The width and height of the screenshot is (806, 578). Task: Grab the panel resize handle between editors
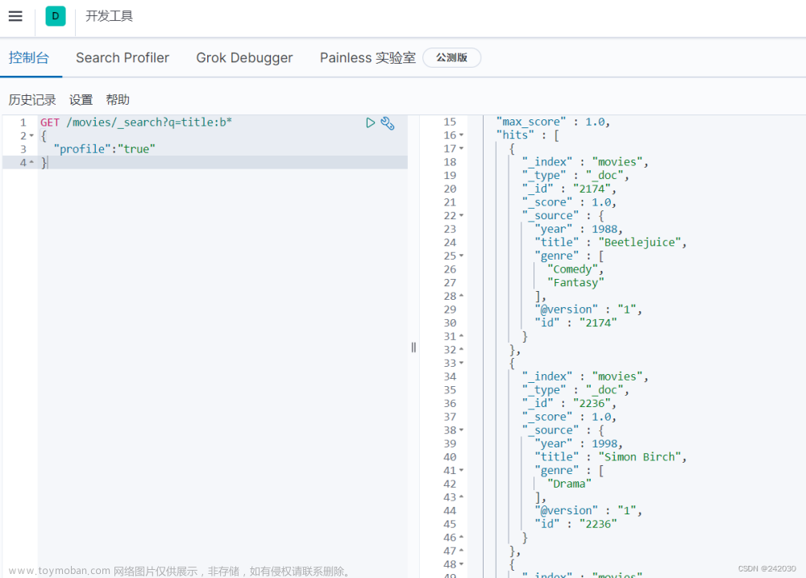[413, 347]
